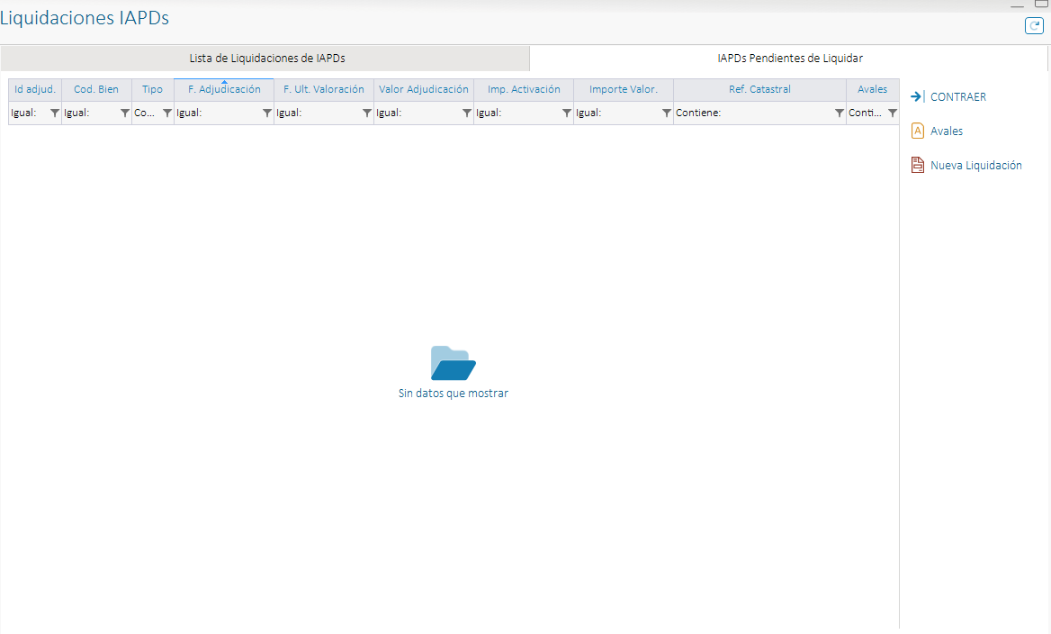Switch to Lista de Liquidaciones de IAPDs tab

click(266, 58)
